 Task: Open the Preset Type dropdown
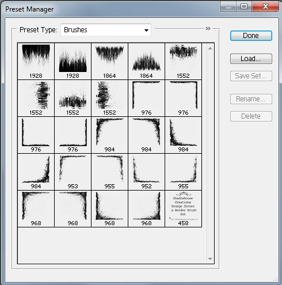pos(106,30)
